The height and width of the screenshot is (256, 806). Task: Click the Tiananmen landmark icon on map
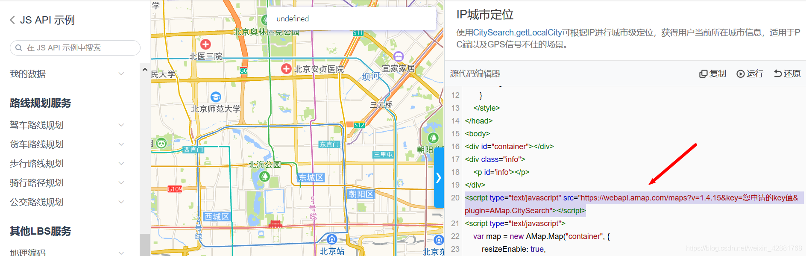[x=276, y=224]
